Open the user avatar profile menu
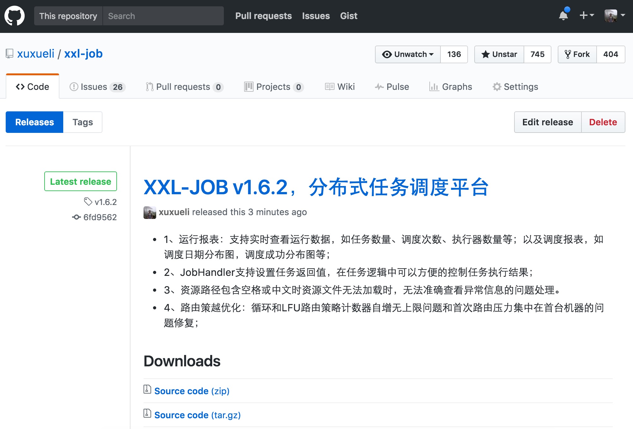 (615, 16)
